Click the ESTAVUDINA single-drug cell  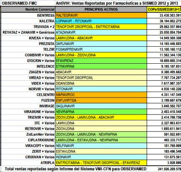pos(101,152)
